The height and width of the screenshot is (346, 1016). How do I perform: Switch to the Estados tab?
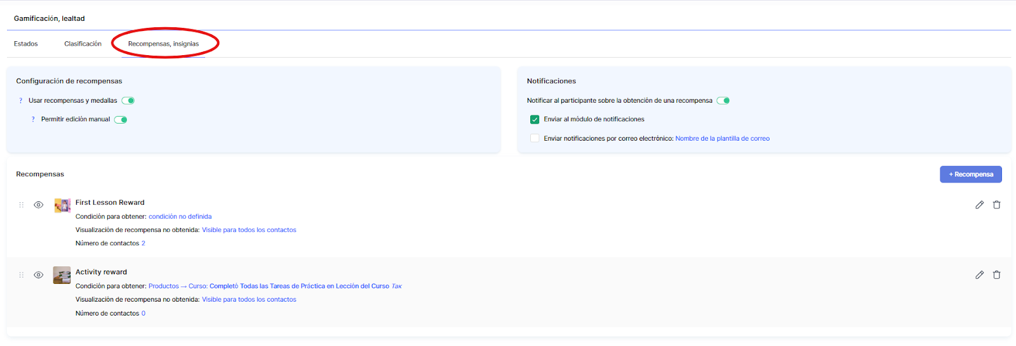click(26, 44)
